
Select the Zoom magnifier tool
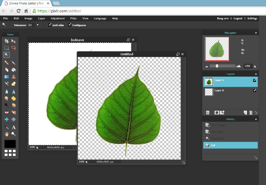coord(14,134)
